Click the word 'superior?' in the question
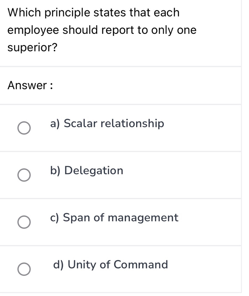249x296 pixels. (32, 46)
